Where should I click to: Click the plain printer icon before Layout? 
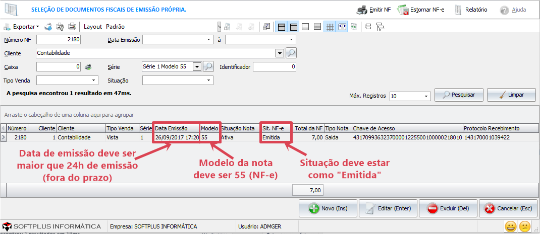pyautogui.click(x=72, y=27)
